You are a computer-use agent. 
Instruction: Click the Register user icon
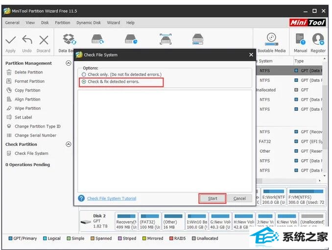point(318,39)
